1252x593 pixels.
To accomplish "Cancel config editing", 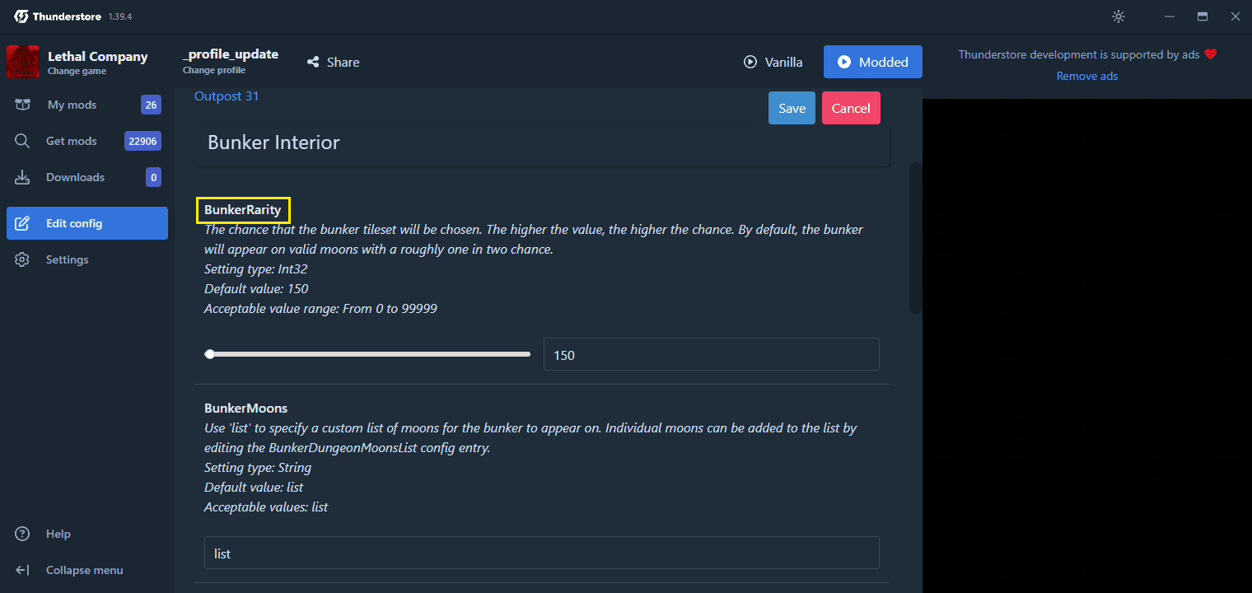I will click(x=851, y=108).
